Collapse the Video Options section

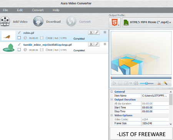[x=111, y=115]
